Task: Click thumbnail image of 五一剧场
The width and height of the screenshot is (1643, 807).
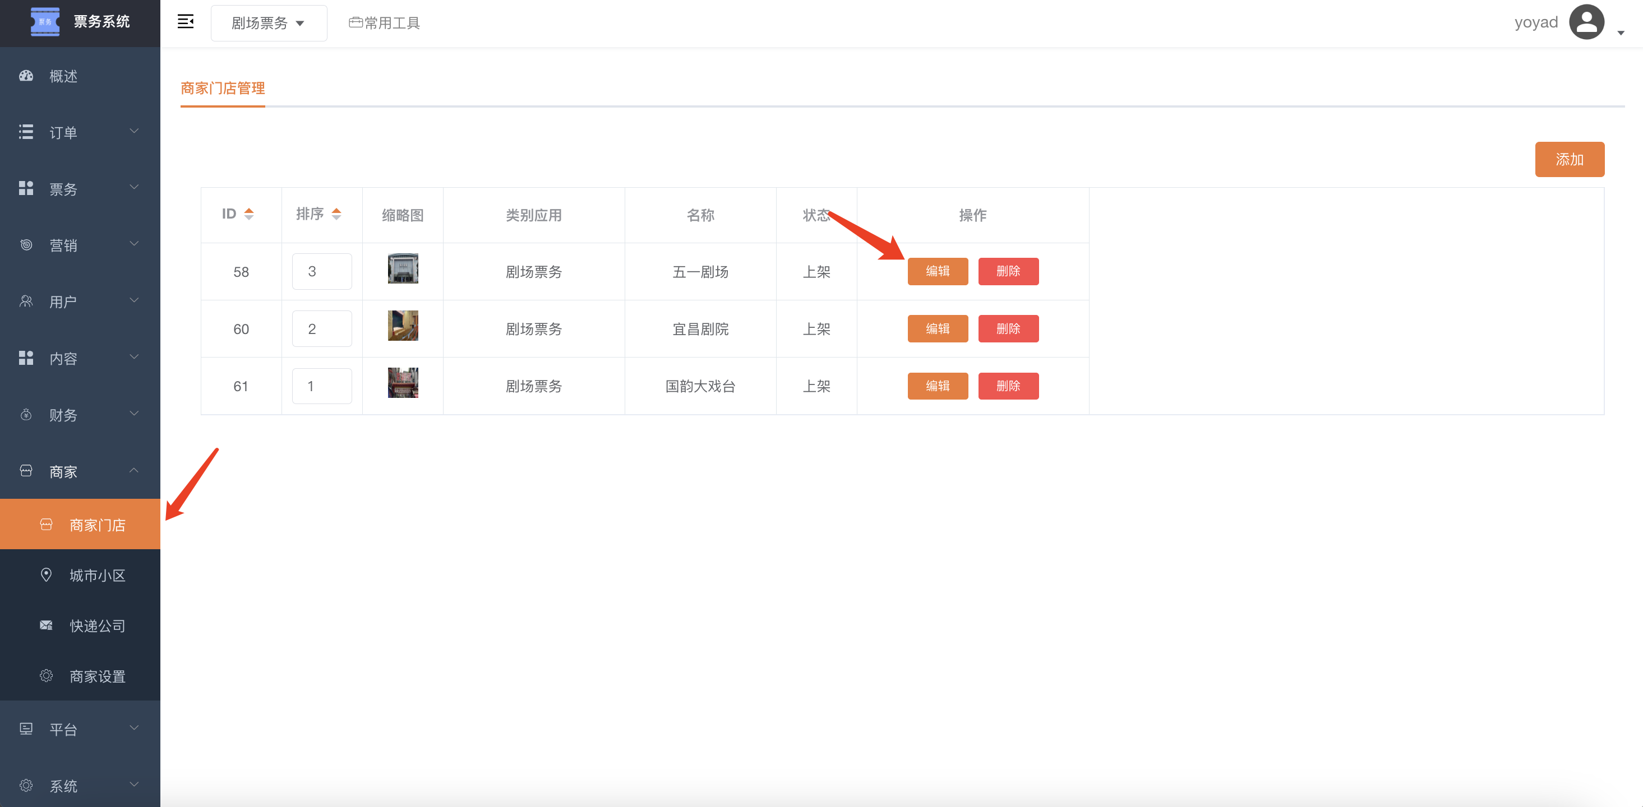Action: [x=403, y=268]
